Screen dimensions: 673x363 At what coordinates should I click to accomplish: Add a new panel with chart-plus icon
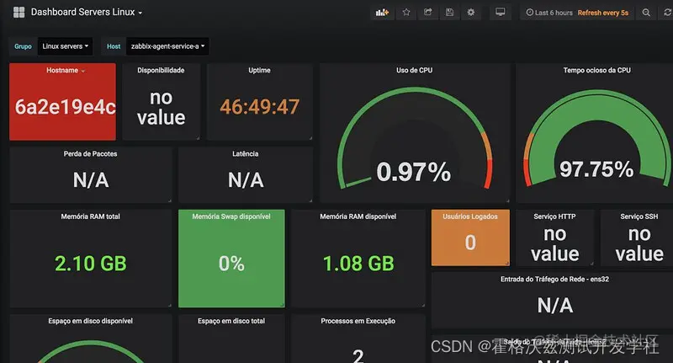382,13
